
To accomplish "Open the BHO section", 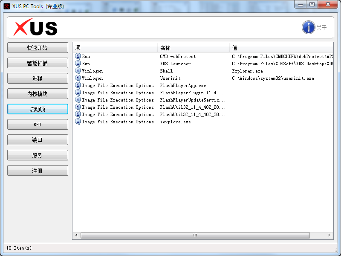I will pos(38,125).
